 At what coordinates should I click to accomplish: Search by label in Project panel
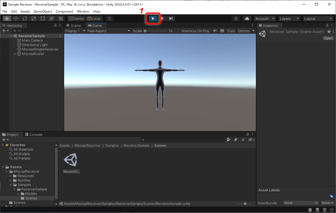click(236, 140)
